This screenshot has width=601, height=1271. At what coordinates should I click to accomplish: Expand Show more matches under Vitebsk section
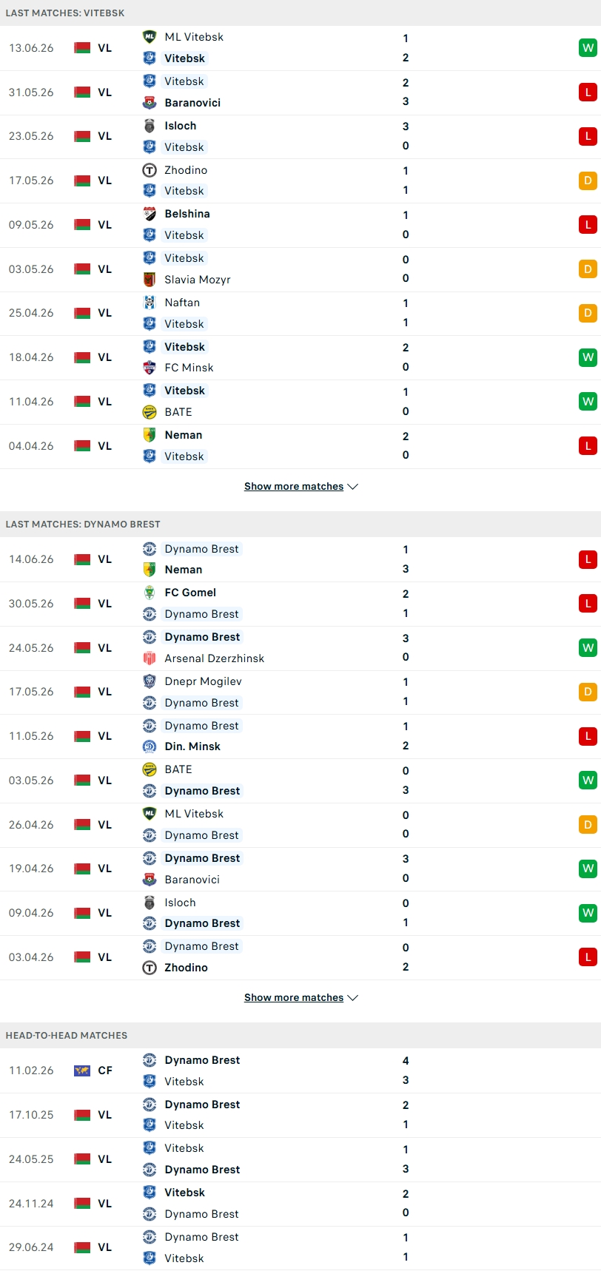pyautogui.click(x=294, y=487)
